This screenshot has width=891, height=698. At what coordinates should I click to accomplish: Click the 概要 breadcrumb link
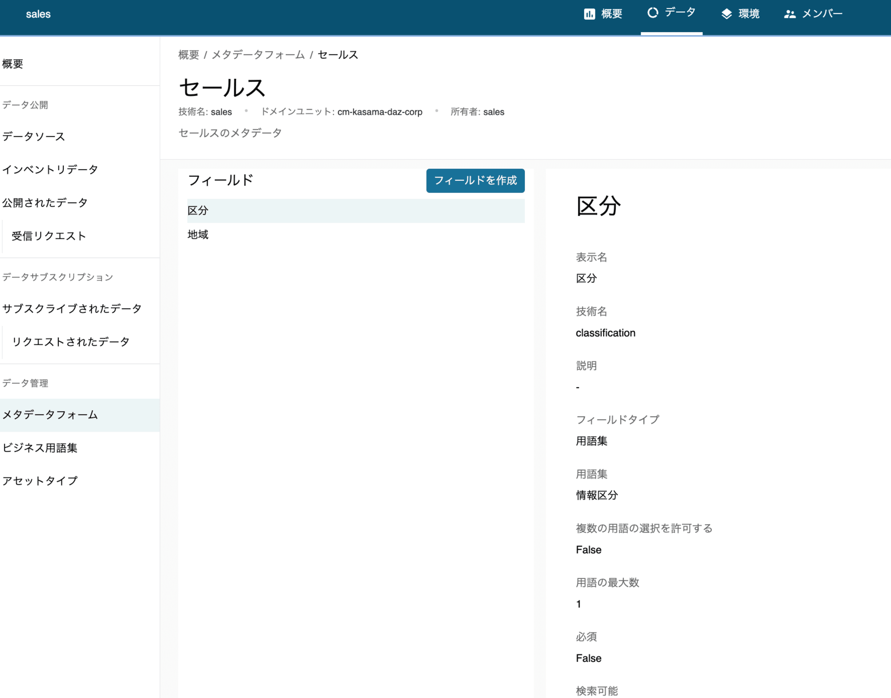(x=188, y=55)
